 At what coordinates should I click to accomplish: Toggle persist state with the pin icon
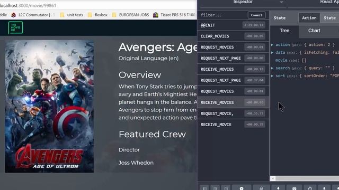click(x=278, y=188)
